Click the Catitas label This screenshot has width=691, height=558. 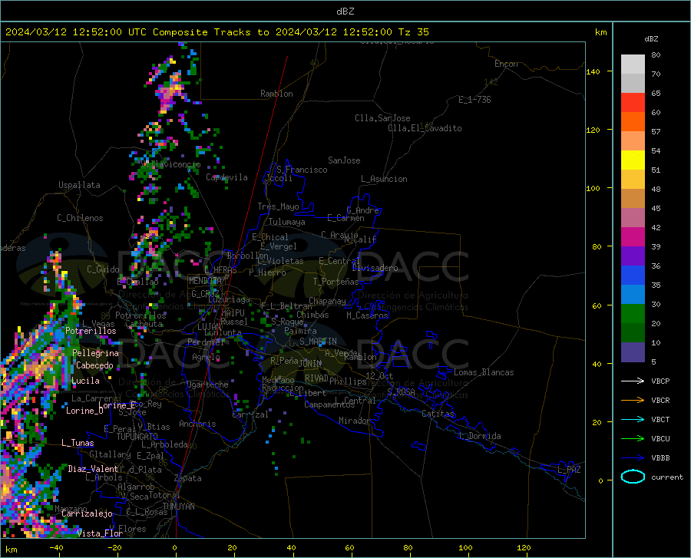point(438,414)
